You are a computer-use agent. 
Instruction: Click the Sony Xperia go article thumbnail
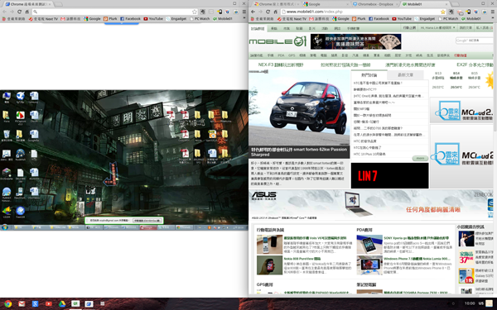[x=369, y=245]
